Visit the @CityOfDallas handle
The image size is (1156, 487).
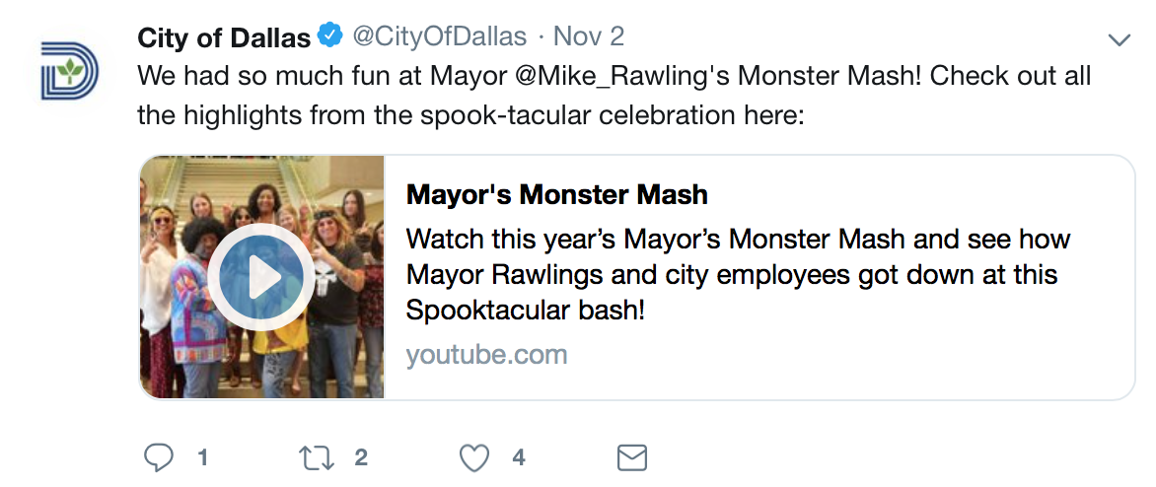[439, 38]
